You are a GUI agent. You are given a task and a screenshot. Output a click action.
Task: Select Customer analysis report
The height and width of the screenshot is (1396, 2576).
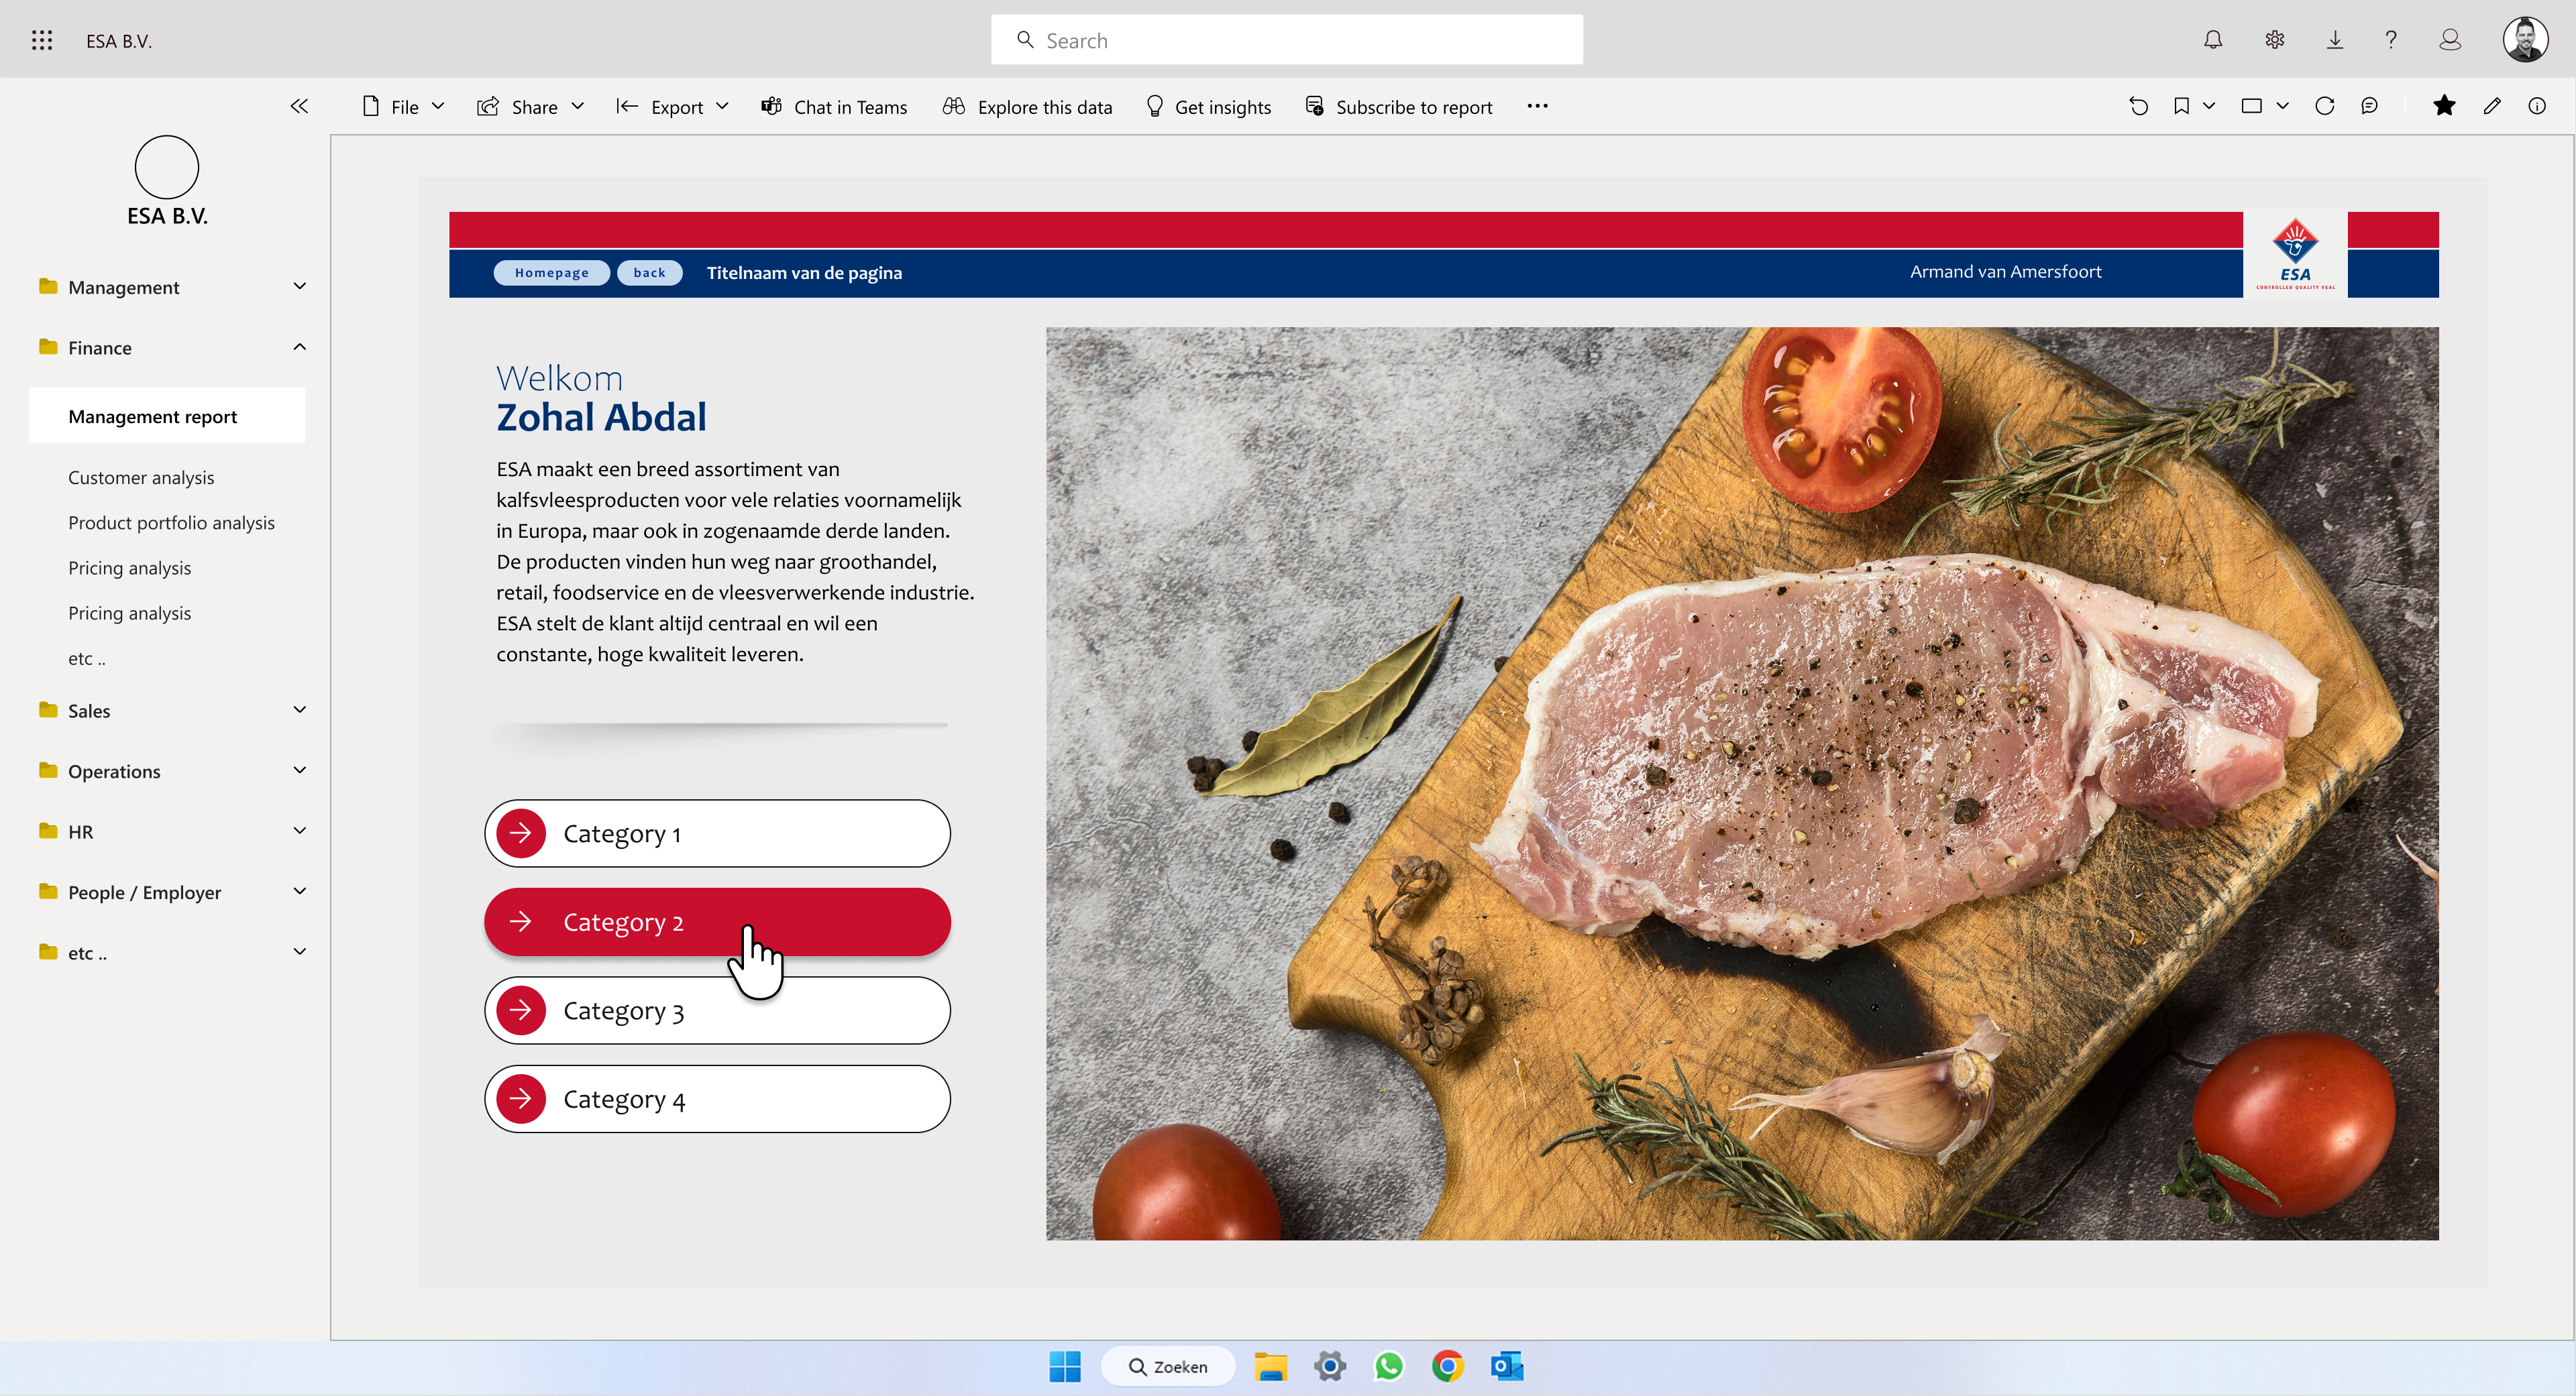click(141, 477)
